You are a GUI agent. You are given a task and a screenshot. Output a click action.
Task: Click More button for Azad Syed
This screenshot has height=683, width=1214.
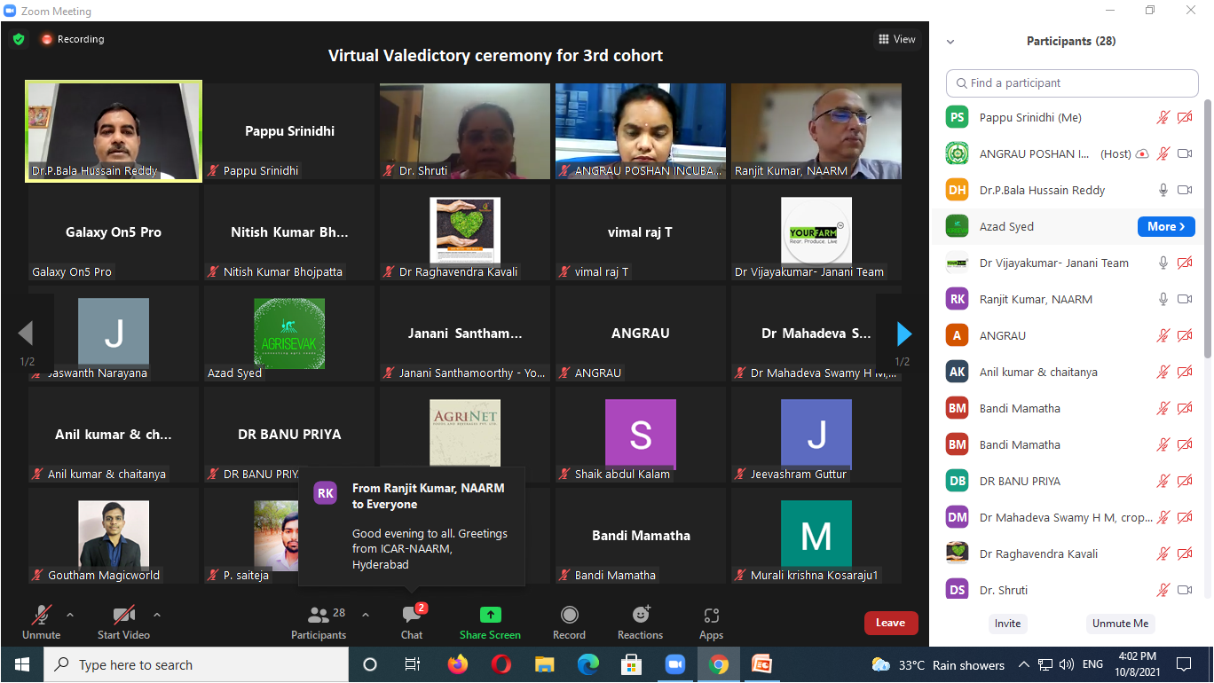tap(1165, 227)
